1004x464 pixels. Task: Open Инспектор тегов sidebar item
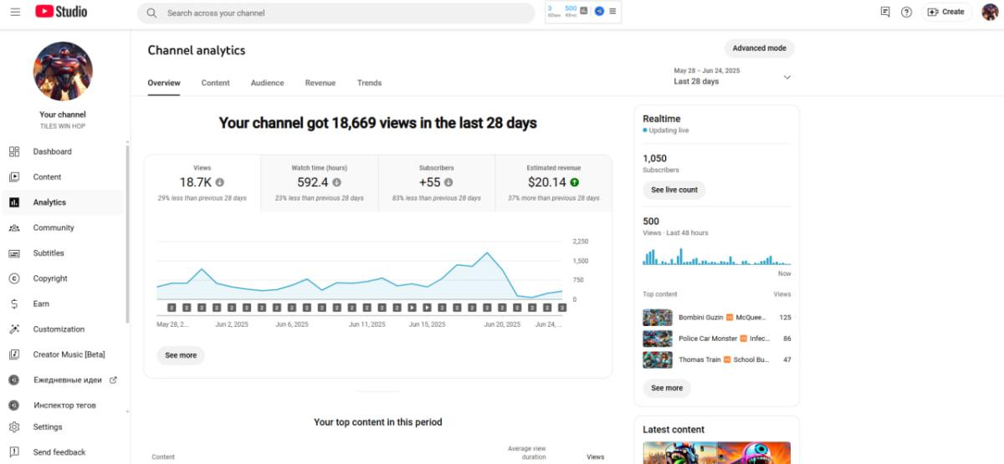63,405
